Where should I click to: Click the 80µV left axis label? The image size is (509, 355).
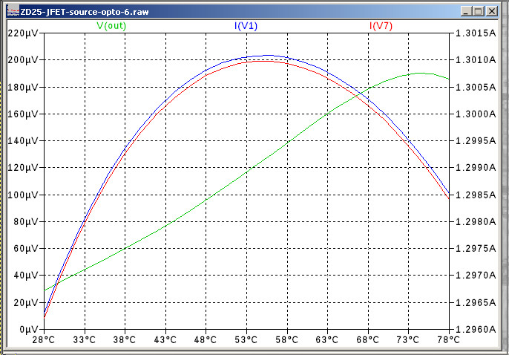click(26, 221)
